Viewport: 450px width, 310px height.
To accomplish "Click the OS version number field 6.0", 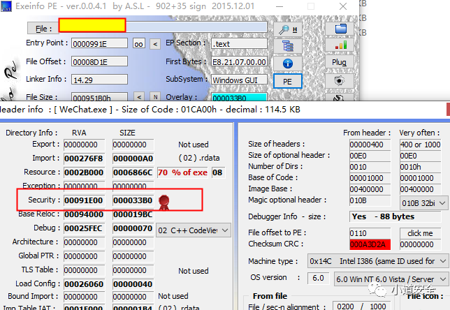I will tap(318, 278).
